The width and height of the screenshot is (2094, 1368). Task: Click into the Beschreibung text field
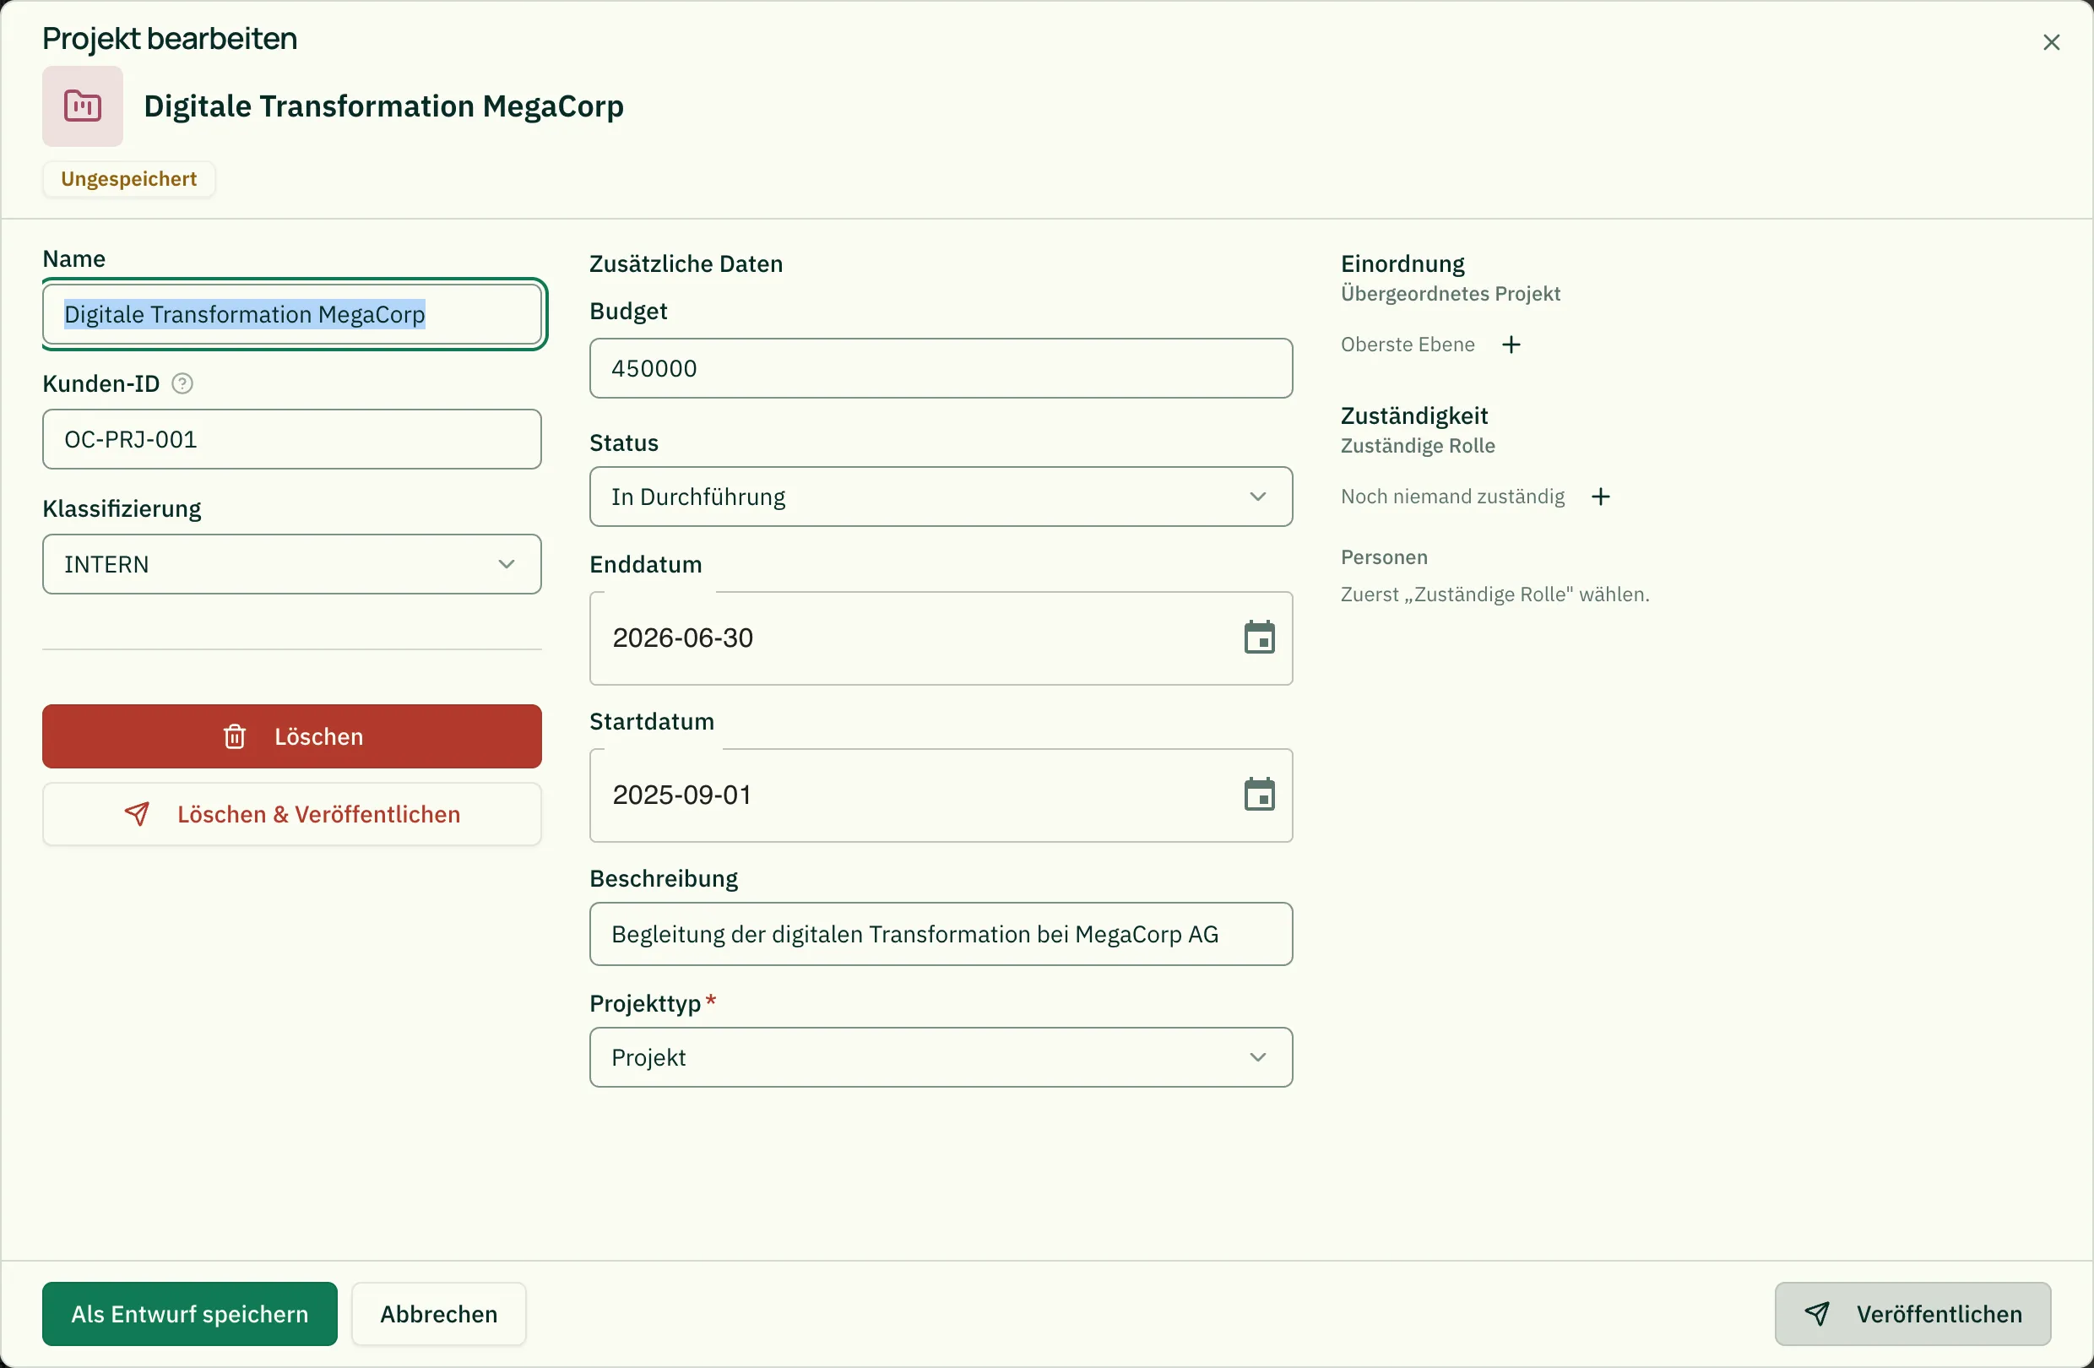941,934
